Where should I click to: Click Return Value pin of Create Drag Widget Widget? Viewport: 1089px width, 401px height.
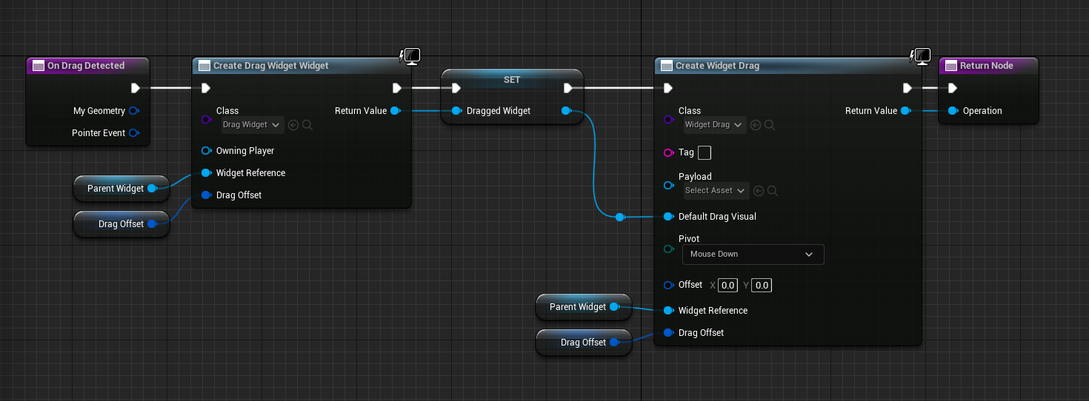tap(396, 111)
